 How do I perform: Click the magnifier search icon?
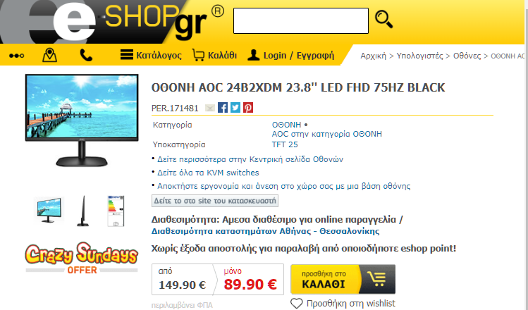pyautogui.click(x=384, y=20)
